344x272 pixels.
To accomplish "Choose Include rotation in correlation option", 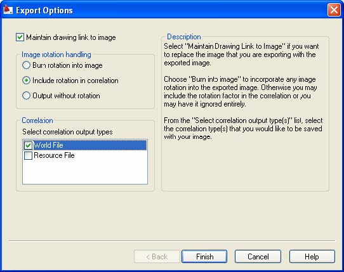I will (26, 81).
